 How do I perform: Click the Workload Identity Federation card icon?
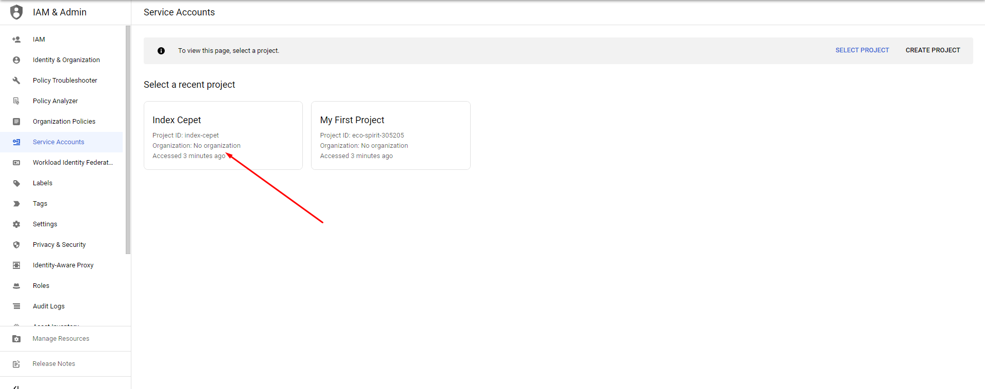16,163
